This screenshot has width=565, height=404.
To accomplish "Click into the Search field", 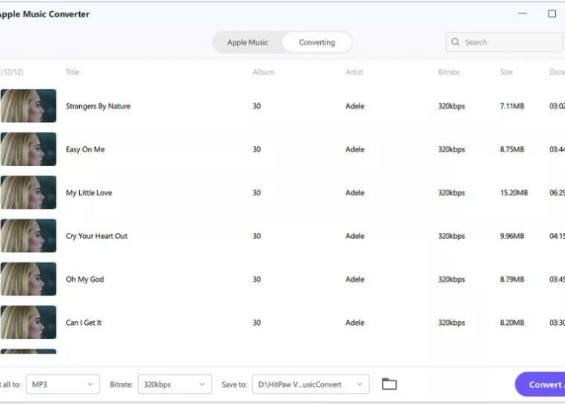I will tap(505, 42).
